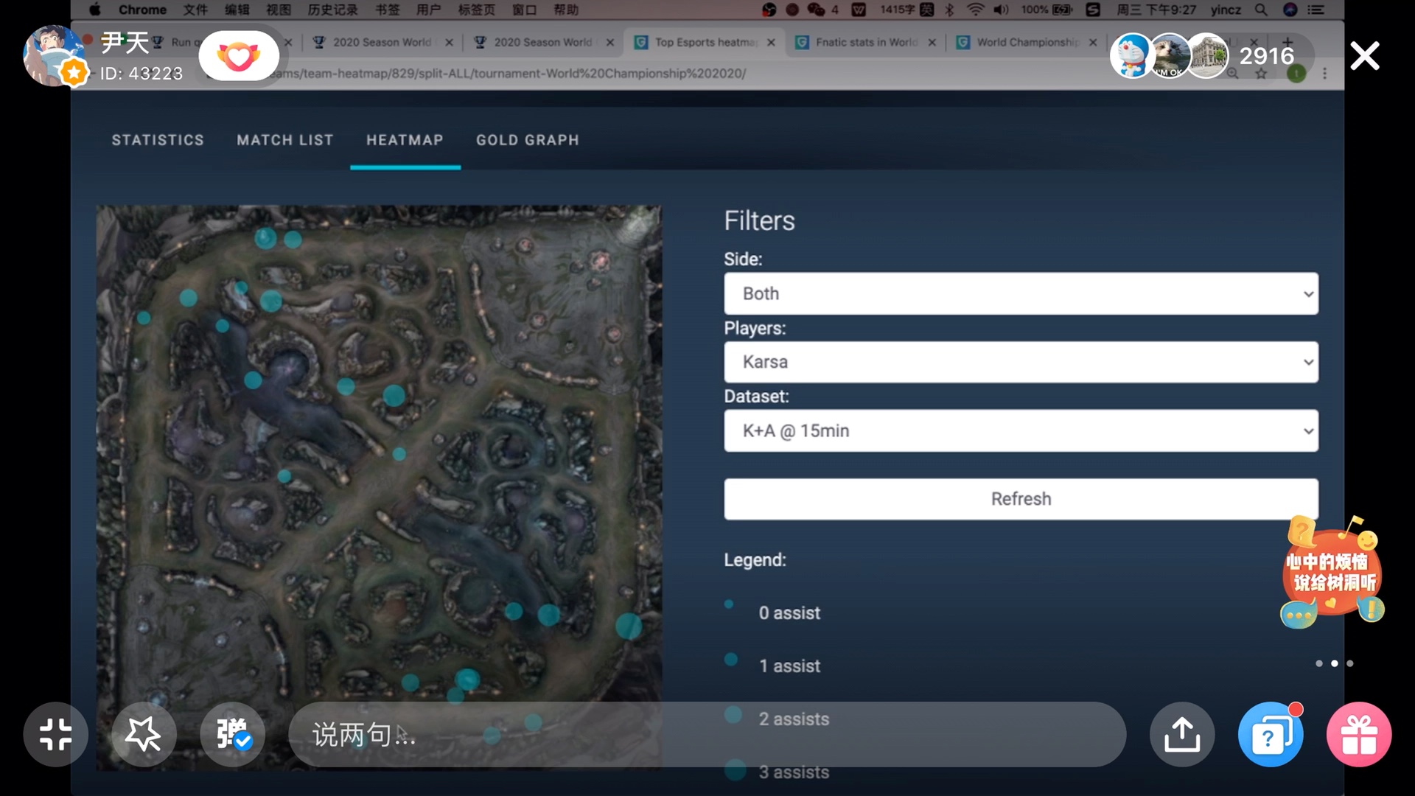Switch to the MATCH LIST tab

tap(284, 139)
